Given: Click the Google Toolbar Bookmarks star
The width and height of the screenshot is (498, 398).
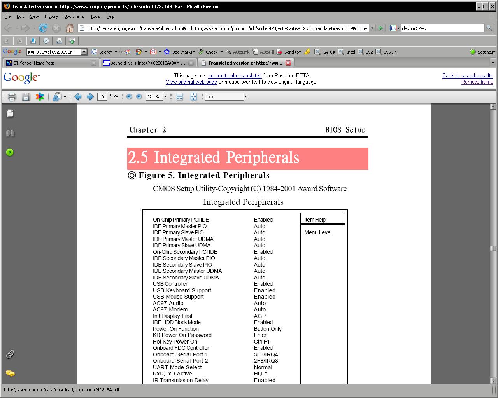Looking at the screenshot, I should (179, 52).
